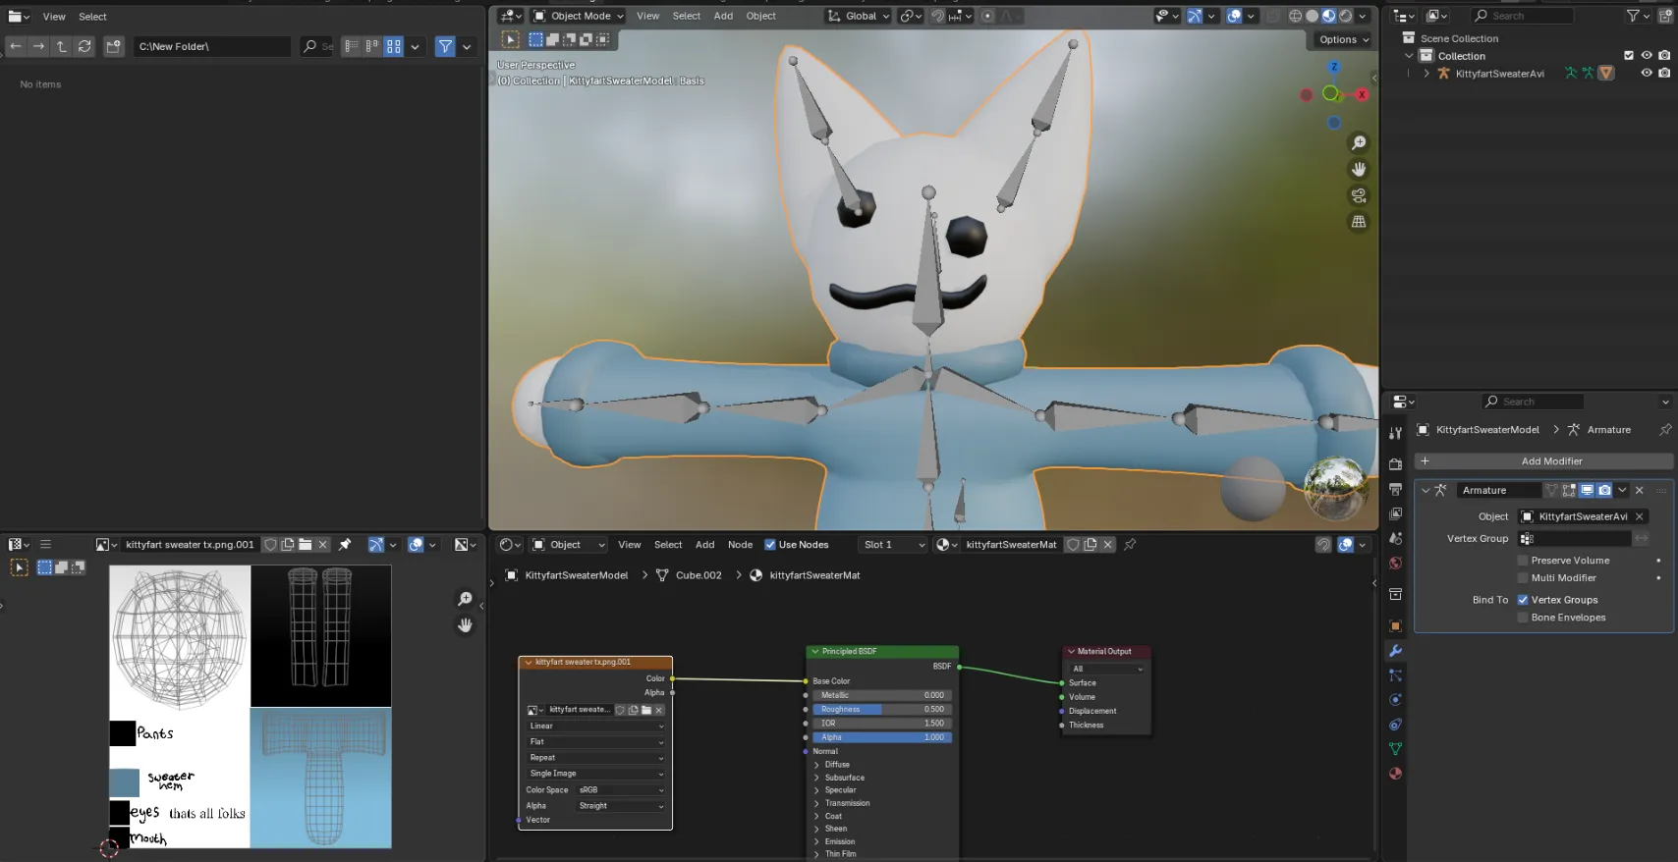
Task: Uncheck Vertex Groups under Bind To
Action: tap(1523, 600)
